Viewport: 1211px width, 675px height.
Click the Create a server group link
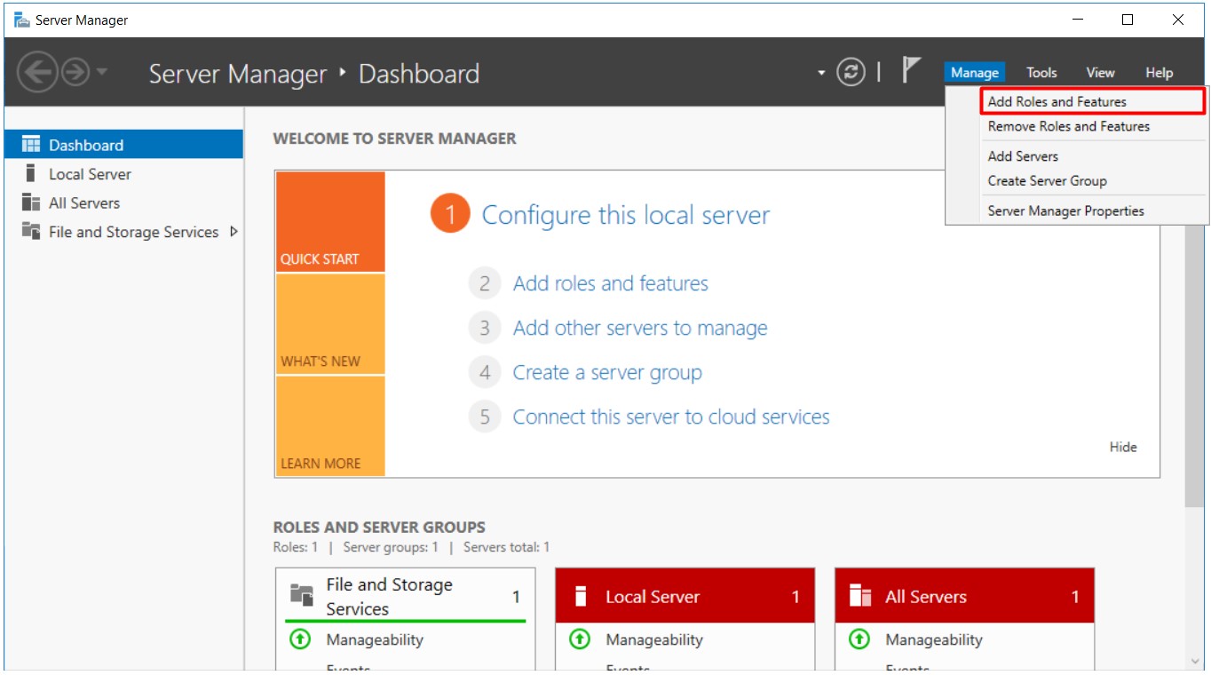[607, 372]
